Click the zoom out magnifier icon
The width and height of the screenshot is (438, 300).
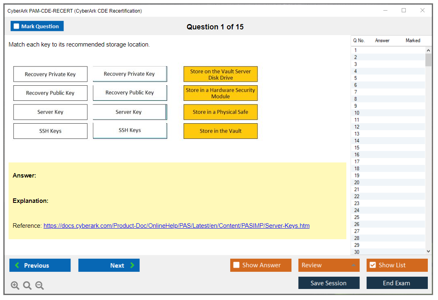[x=40, y=286]
